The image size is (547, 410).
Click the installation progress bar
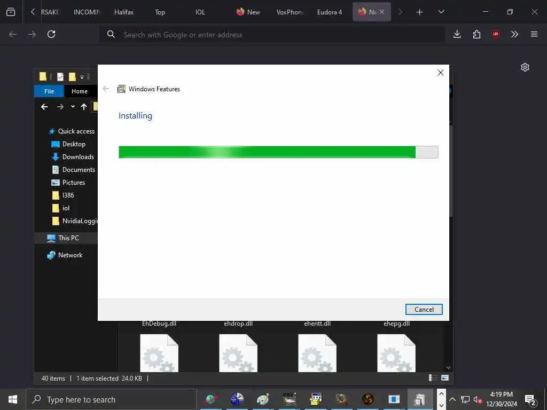tap(278, 152)
